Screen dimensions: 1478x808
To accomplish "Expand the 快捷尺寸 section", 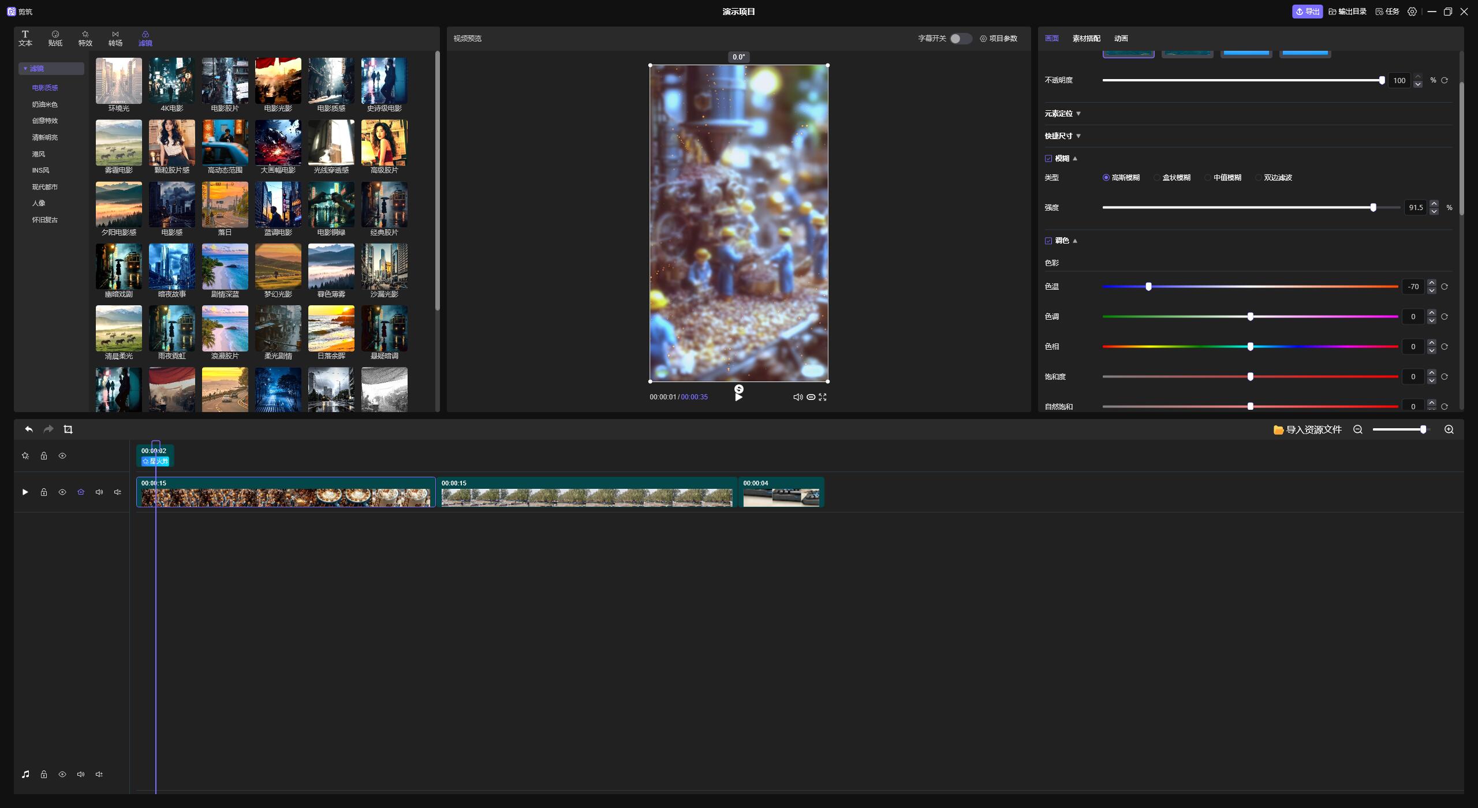I will point(1062,136).
